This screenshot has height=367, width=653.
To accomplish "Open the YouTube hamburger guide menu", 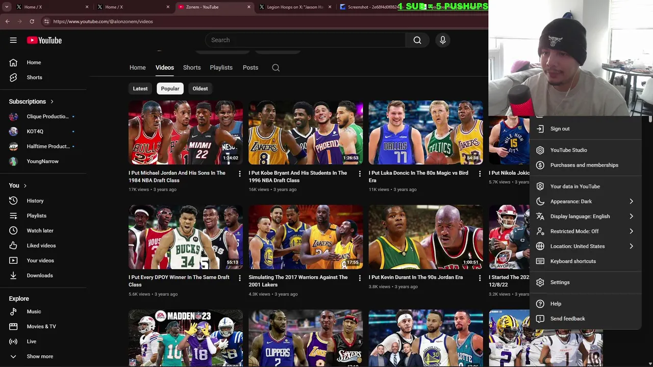I will (x=13, y=40).
